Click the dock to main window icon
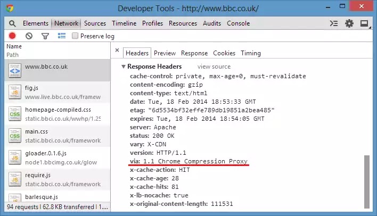Screen dimensions: 377x216 (x=365, y=23)
